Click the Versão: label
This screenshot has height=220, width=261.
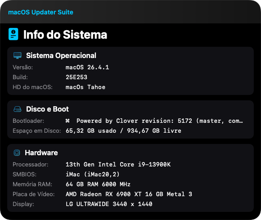[x=23, y=67]
